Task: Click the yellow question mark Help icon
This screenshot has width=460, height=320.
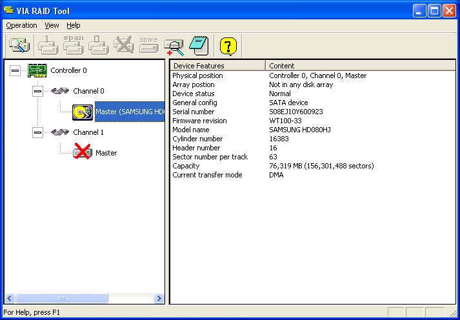Action: tap(228, 46)
